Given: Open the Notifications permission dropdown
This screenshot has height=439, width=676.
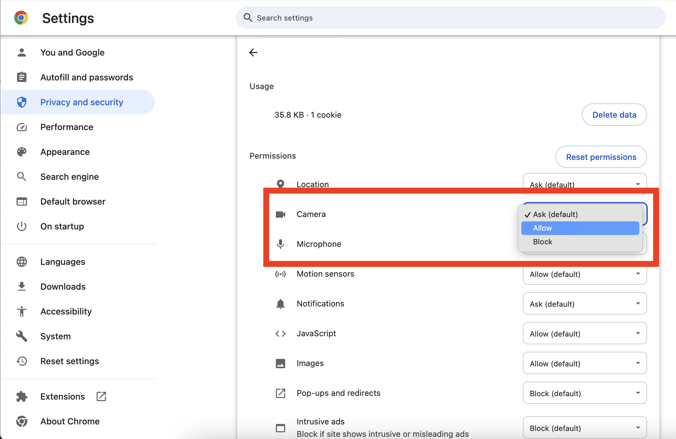Looking at the screenshot, I should (585, 304).
